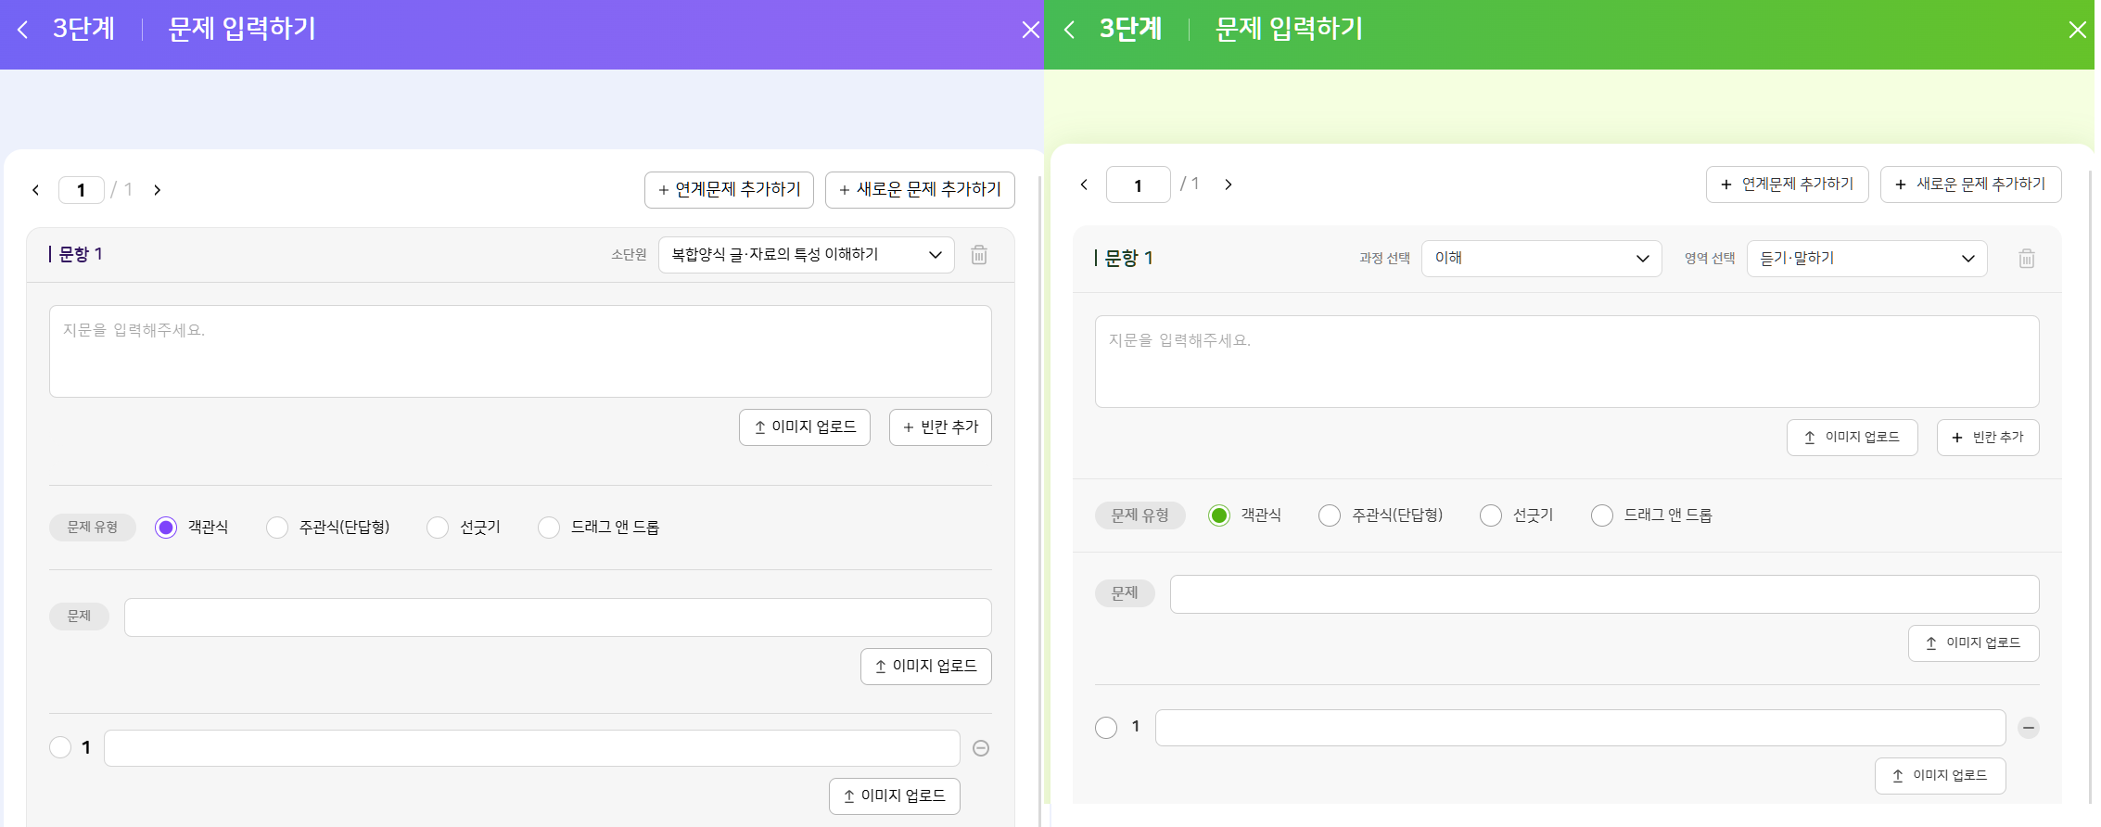The image size is (2101, 827).
Task: Click the 문제 유형 label in green panel
Action: coord(1140,515)
